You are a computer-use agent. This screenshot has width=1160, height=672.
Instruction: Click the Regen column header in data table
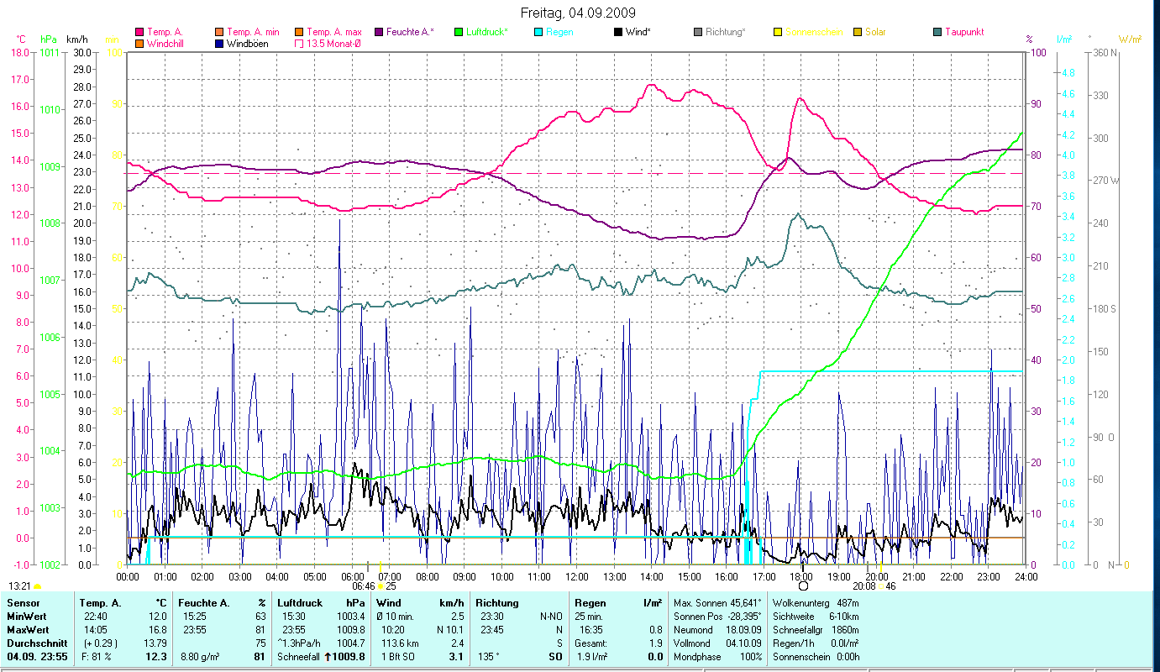point(590,602)
